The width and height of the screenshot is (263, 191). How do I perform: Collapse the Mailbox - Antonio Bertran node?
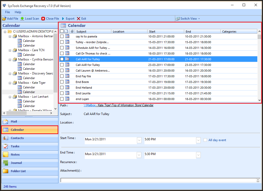tap(10, 36)
